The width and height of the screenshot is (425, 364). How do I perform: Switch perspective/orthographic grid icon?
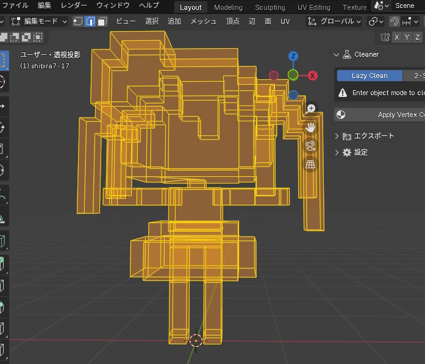[310, 164]
